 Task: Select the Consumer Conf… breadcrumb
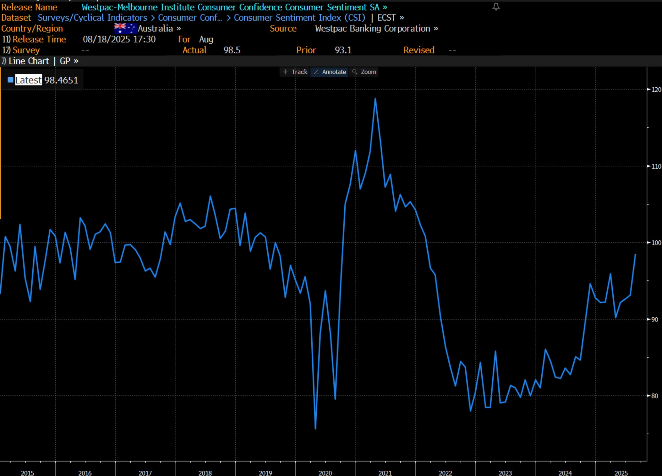pyautogui.click(x=190, y=18)
